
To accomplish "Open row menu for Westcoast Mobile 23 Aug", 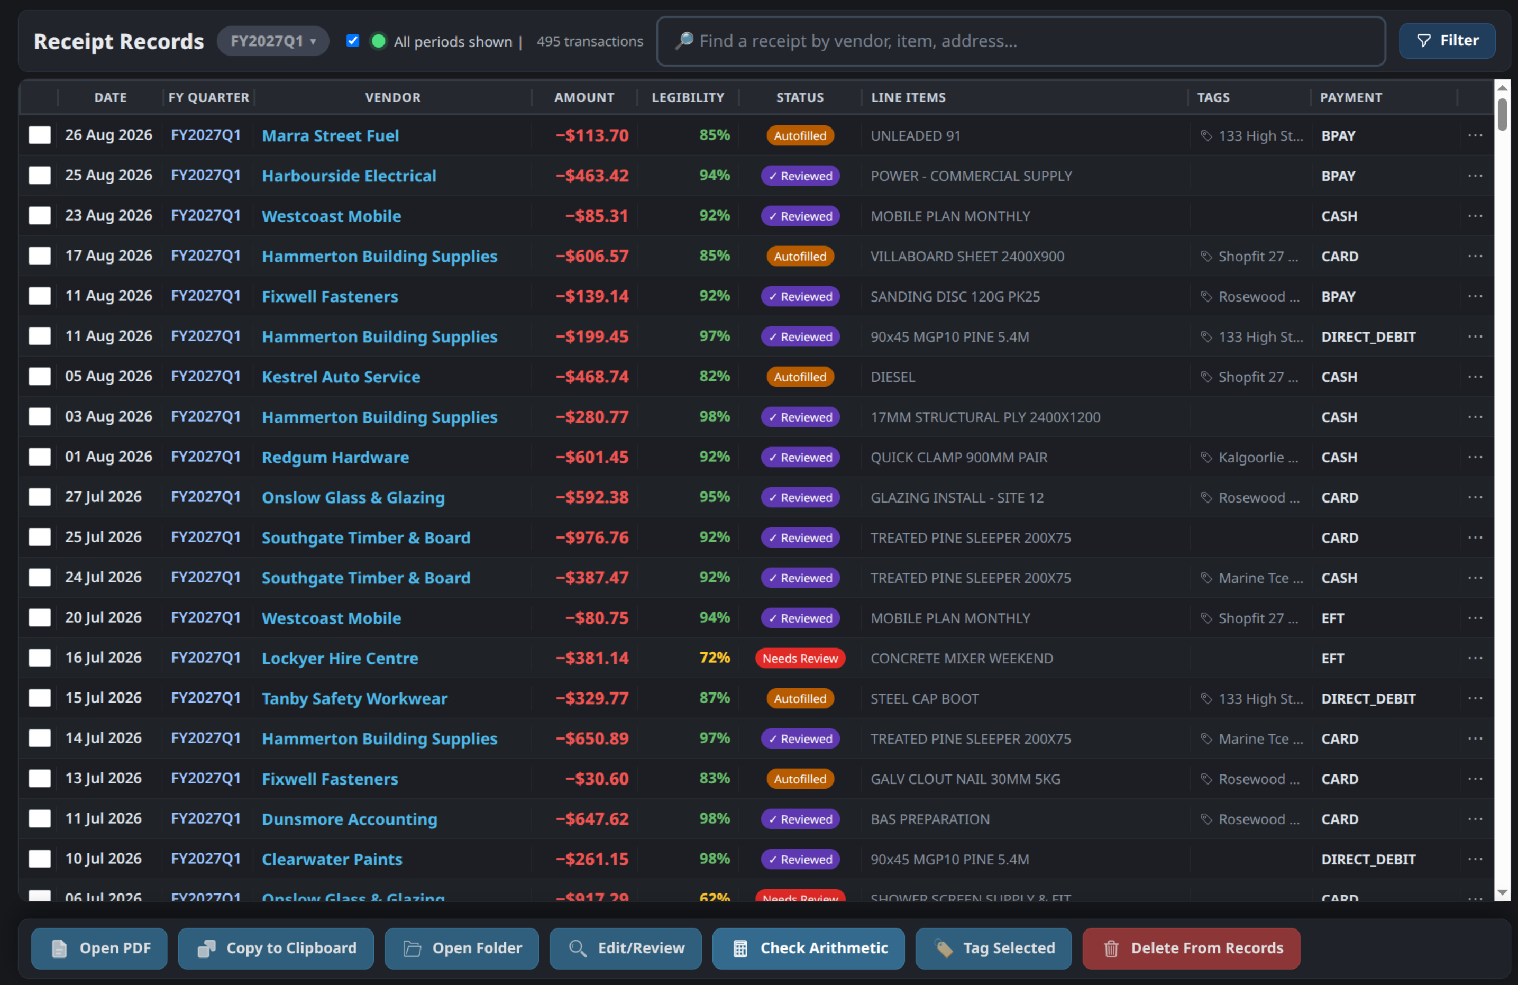I will (x=1475, y=216).
